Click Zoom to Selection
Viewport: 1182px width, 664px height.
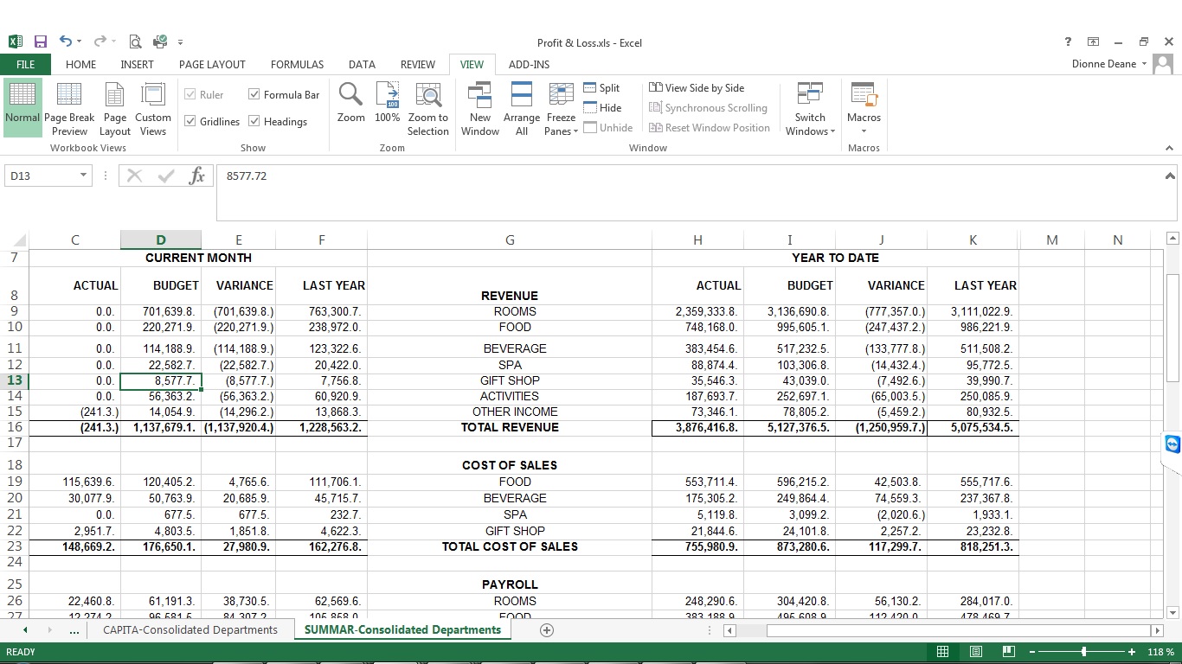tap(428, 94)
